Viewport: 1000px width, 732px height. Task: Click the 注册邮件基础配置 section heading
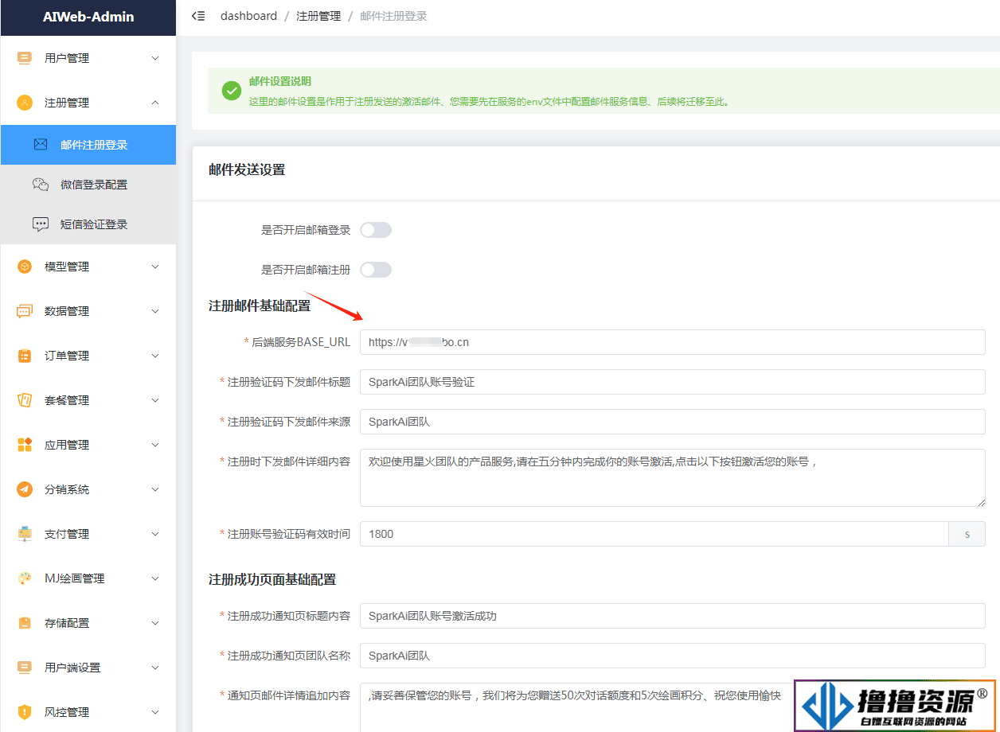pyautogui.click(x=260, y=306)
